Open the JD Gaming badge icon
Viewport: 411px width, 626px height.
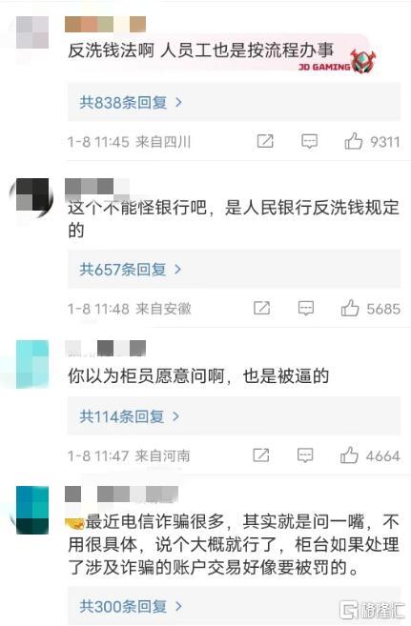(x=363, y=61)
